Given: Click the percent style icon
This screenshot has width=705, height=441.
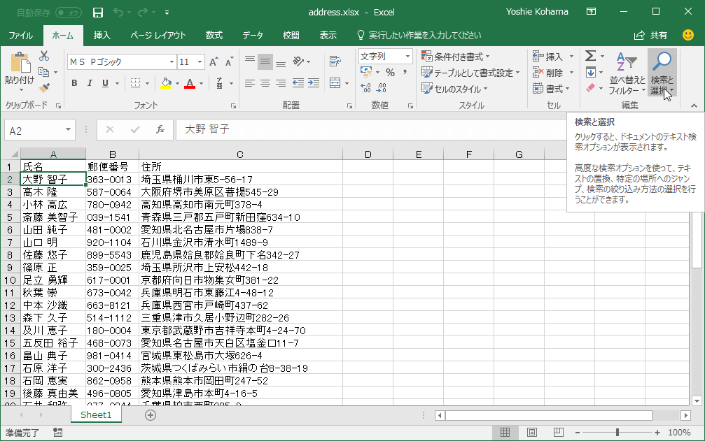Looking at the screenshot, I should tap(390, 72).
